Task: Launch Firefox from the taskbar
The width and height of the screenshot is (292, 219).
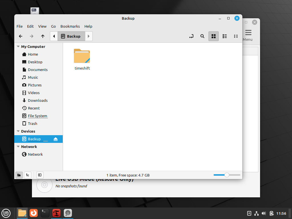Action: (34, 213)
